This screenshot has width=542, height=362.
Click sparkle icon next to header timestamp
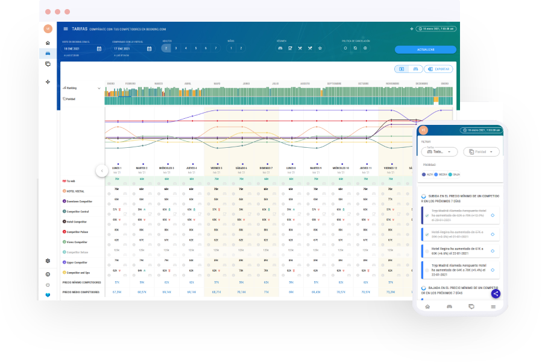tap(412, 29)
